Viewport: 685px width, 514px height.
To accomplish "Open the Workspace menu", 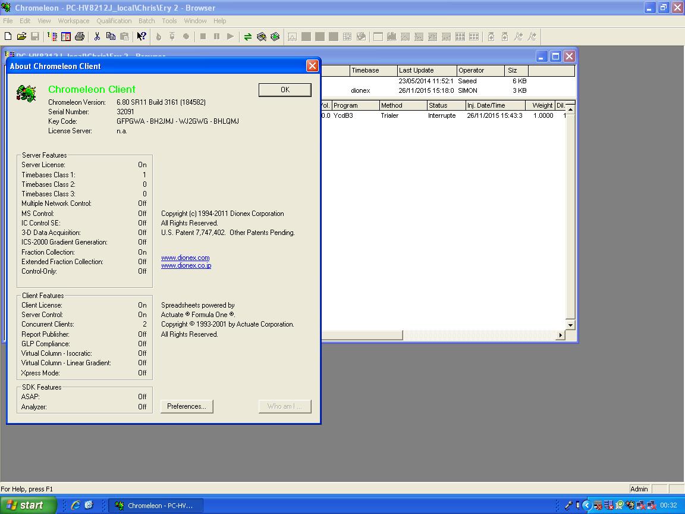I will point(73,21).
